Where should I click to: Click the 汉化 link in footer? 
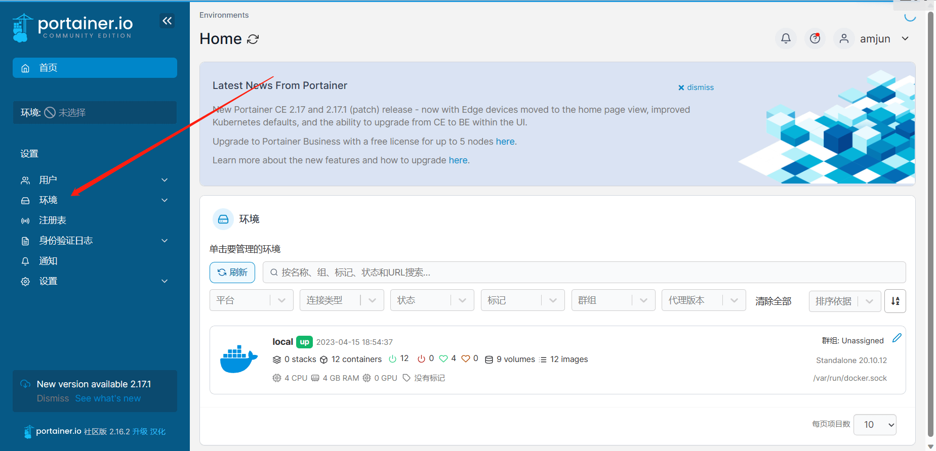[x=157, y=432]
